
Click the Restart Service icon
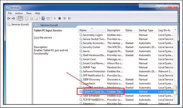pos(70,18)
